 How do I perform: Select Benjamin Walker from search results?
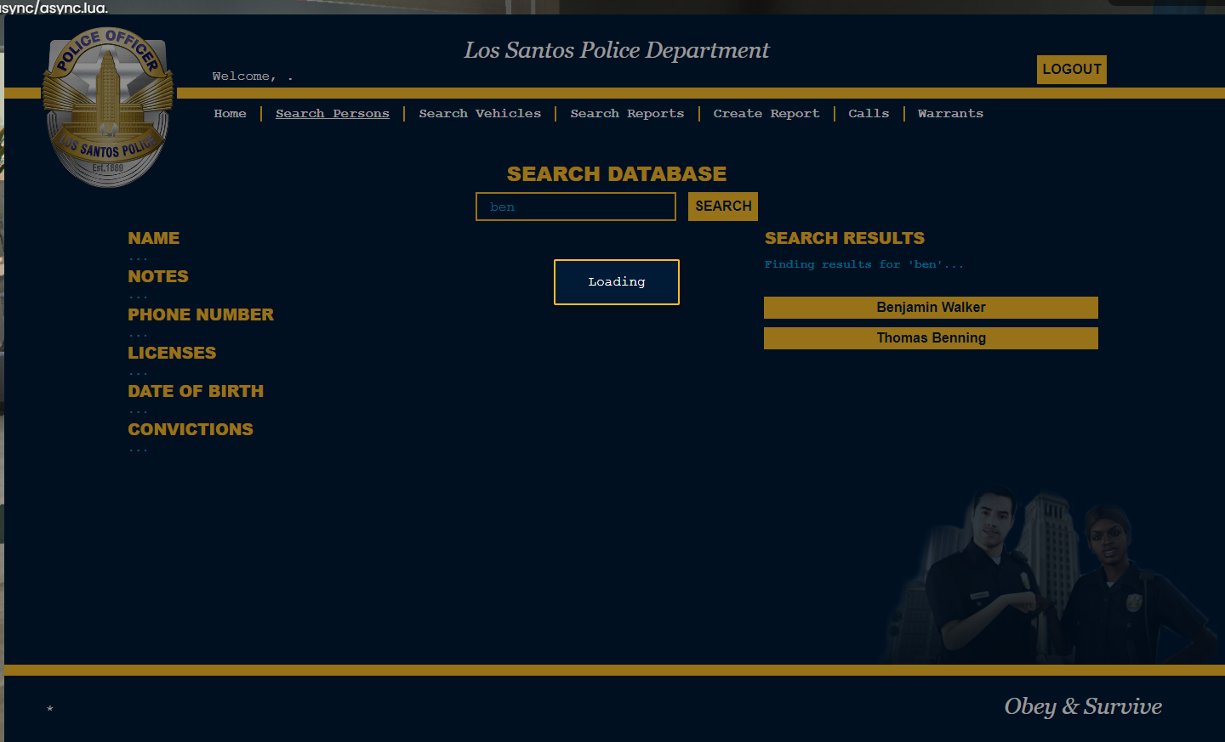[x=931, y=308]
